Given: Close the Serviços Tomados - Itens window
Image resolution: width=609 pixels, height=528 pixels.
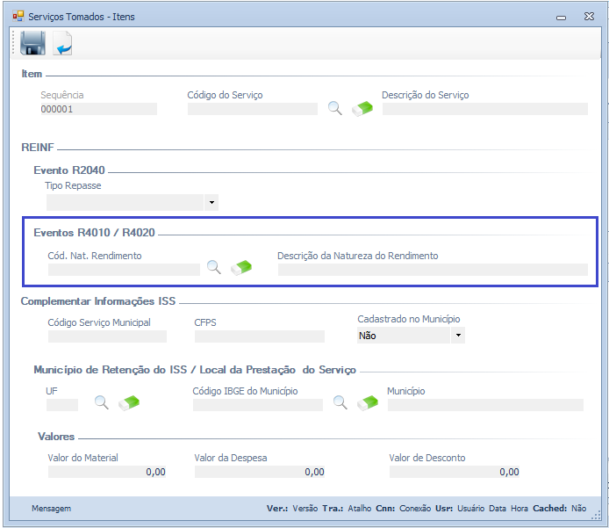Looking at the screenshot, I should 587,16.
